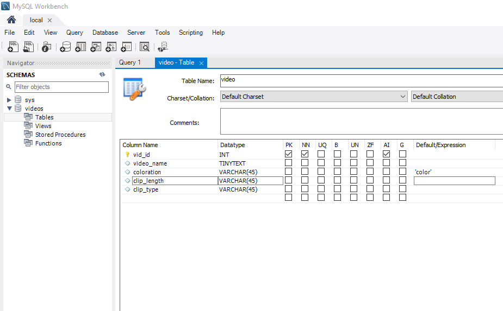Image resolution: width=503 pixels, height=311 pixels.
Task: Open the home screen tab icon
Action: tap(11, 20)
